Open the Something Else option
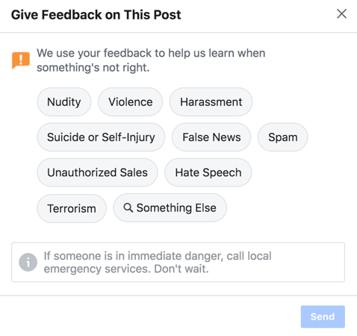 click(170, 208)
